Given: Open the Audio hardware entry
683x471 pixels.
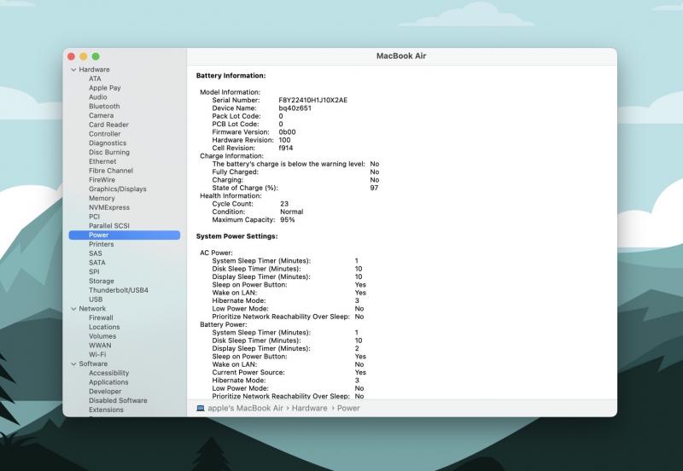Looking at the screenshot, I should [98, 97].
